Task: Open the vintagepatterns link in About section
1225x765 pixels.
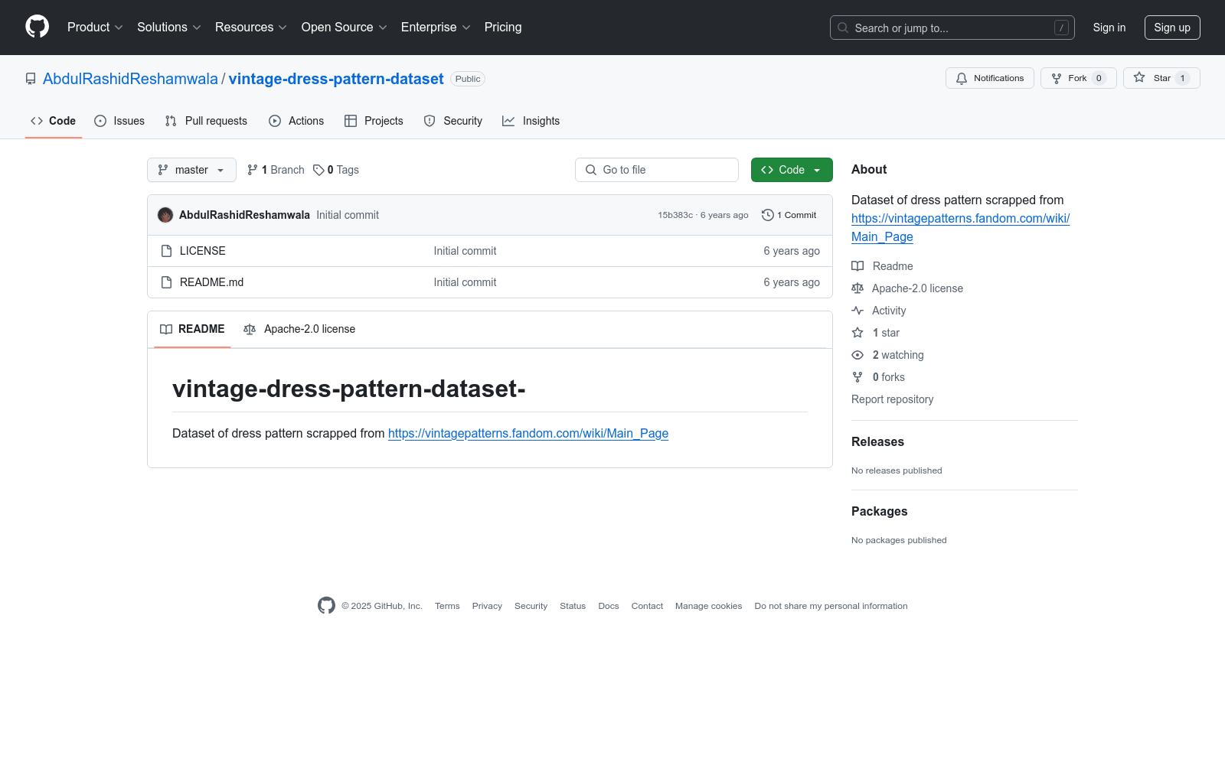Action: click(960, 227)
